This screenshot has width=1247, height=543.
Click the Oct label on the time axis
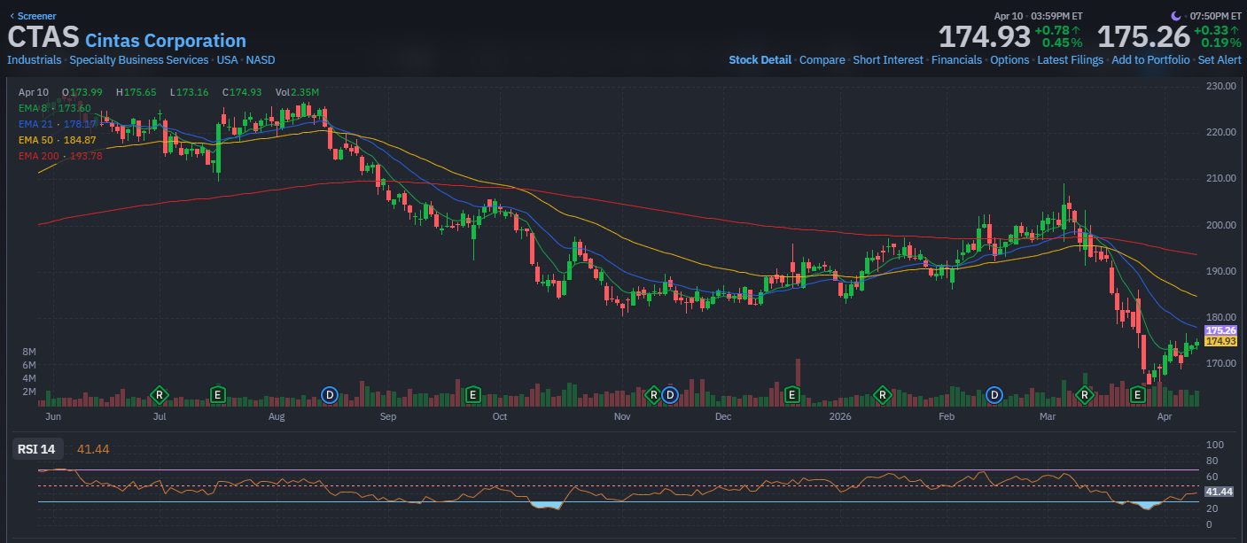coord(500,415)
